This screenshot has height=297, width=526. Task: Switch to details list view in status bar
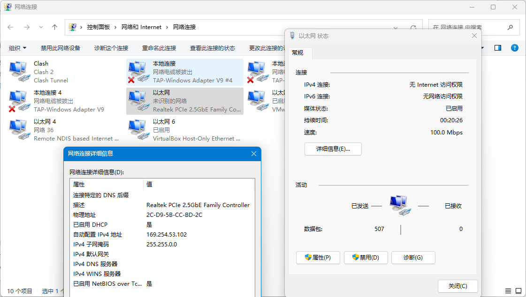click(508, 291)
